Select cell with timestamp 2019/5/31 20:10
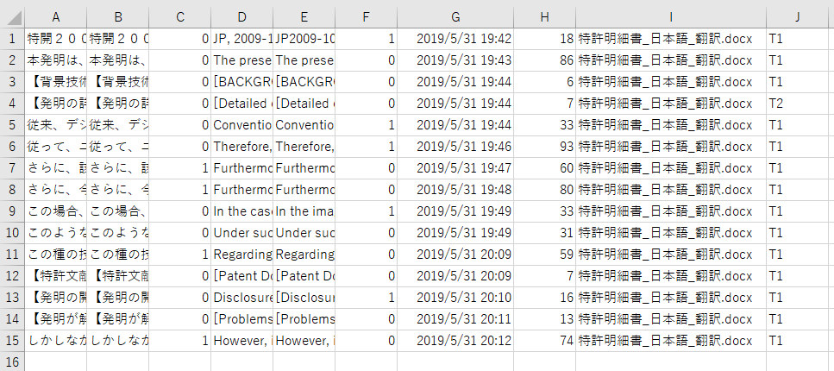Screen dimensions: 834x371 [x=455, y=298]
